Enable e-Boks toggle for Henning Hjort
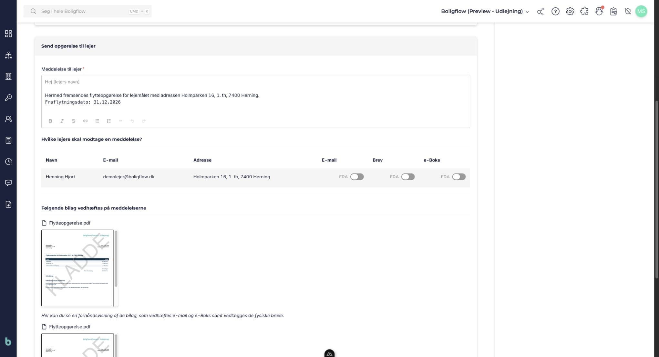Screen dimensions: 659x357 click(459, 177)
